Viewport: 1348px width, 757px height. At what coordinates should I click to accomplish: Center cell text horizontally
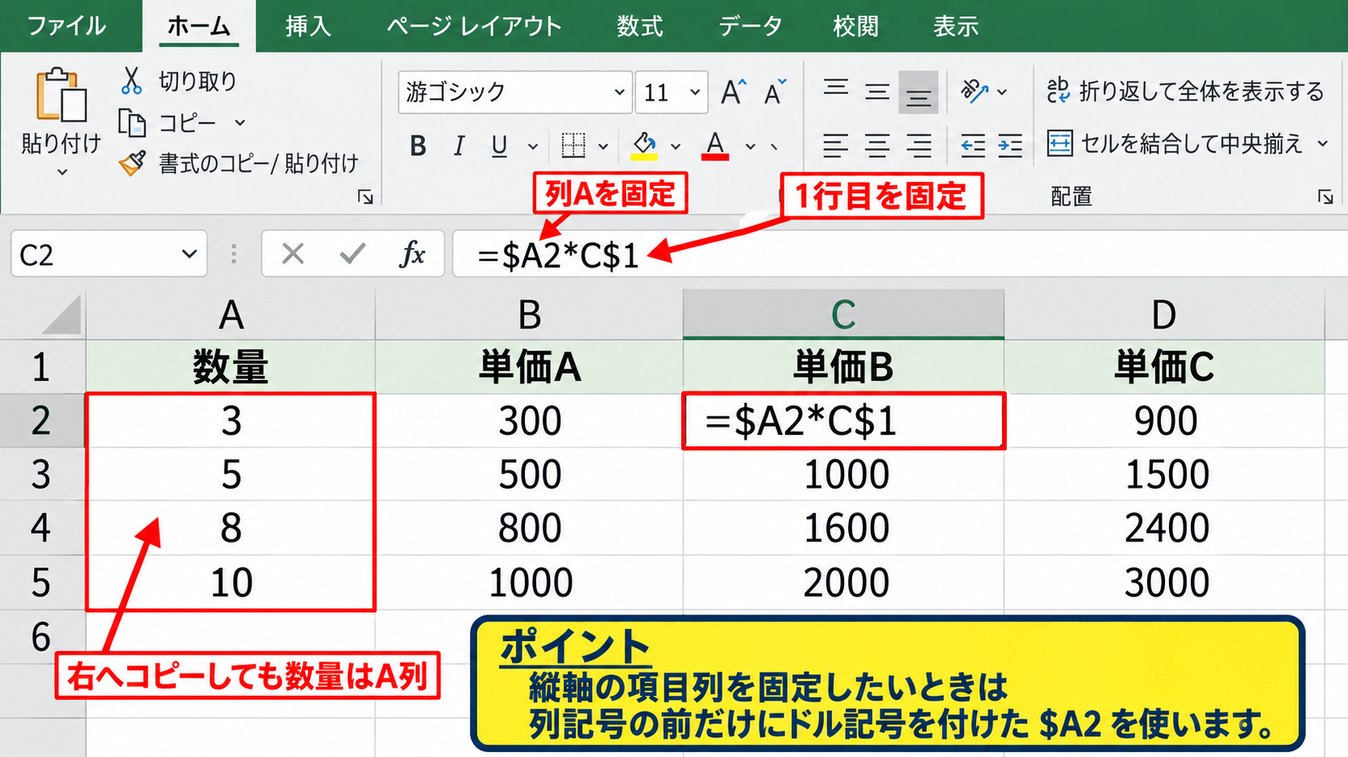point(877,146)
